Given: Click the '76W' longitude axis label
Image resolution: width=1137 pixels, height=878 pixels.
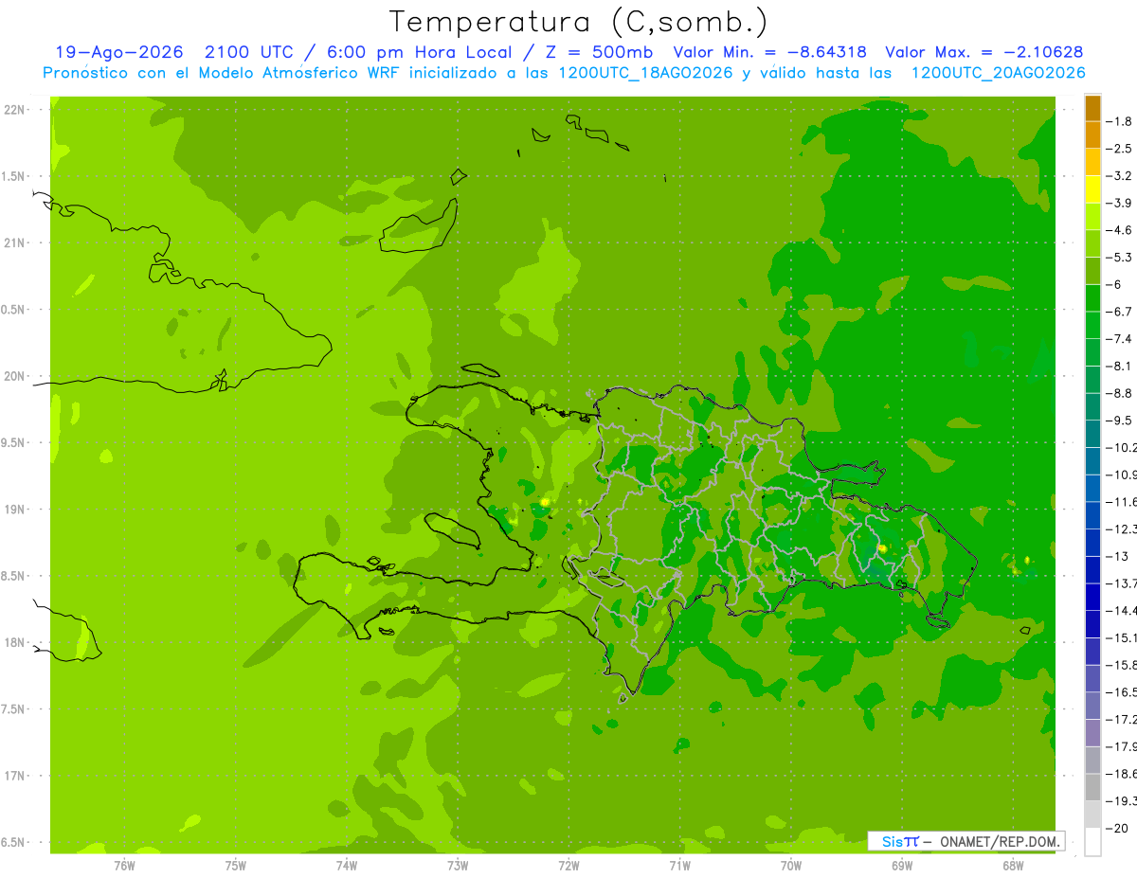Looking at the screenshot, I should pyautogui.click(x=124, y=866).
